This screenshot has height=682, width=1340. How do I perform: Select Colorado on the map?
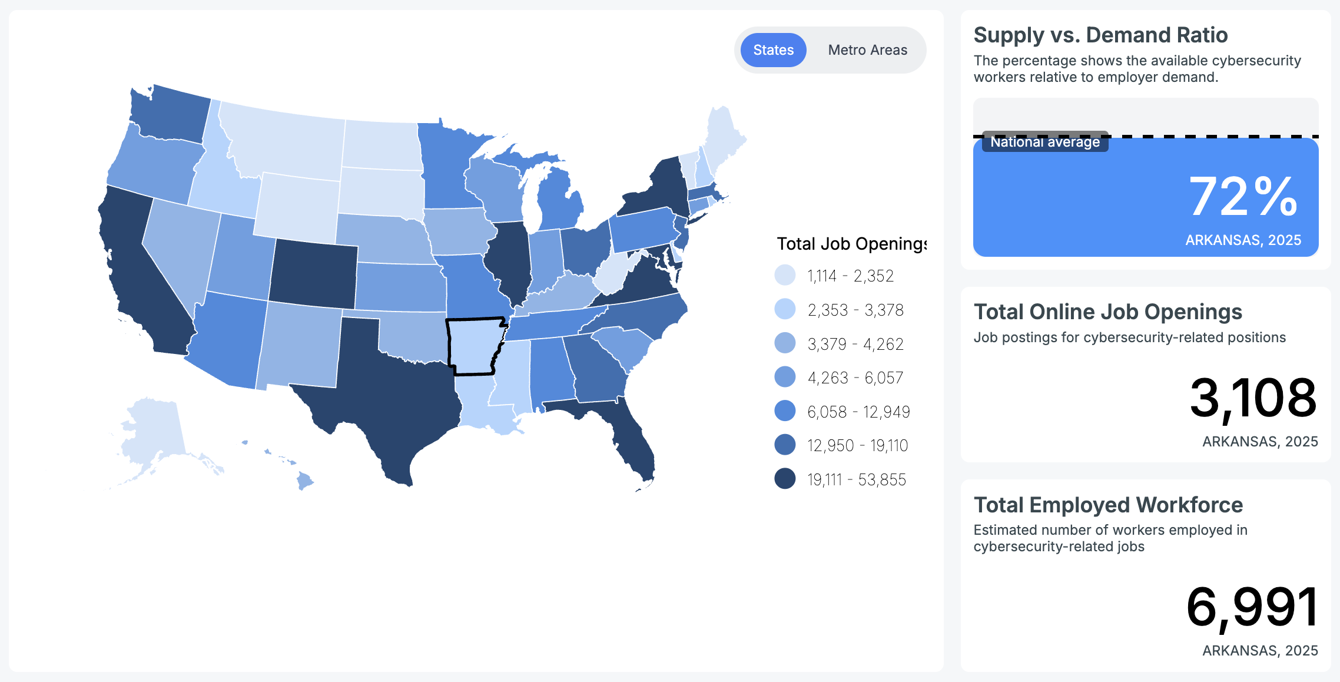point(314,273)
